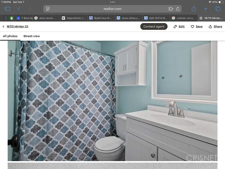Viewport: 225px width, 169px height.
Task: Switch to the 'does stock...' Google tab
Action: pyautogui.click(x=47, y=18)
